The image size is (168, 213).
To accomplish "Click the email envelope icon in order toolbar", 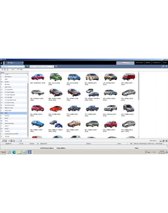I will 18,141.
